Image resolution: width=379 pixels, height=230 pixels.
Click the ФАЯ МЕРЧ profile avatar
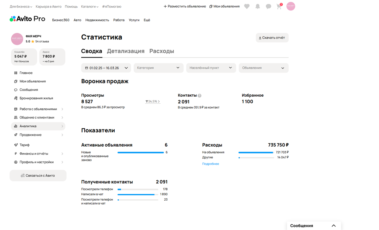pos(17,39)
